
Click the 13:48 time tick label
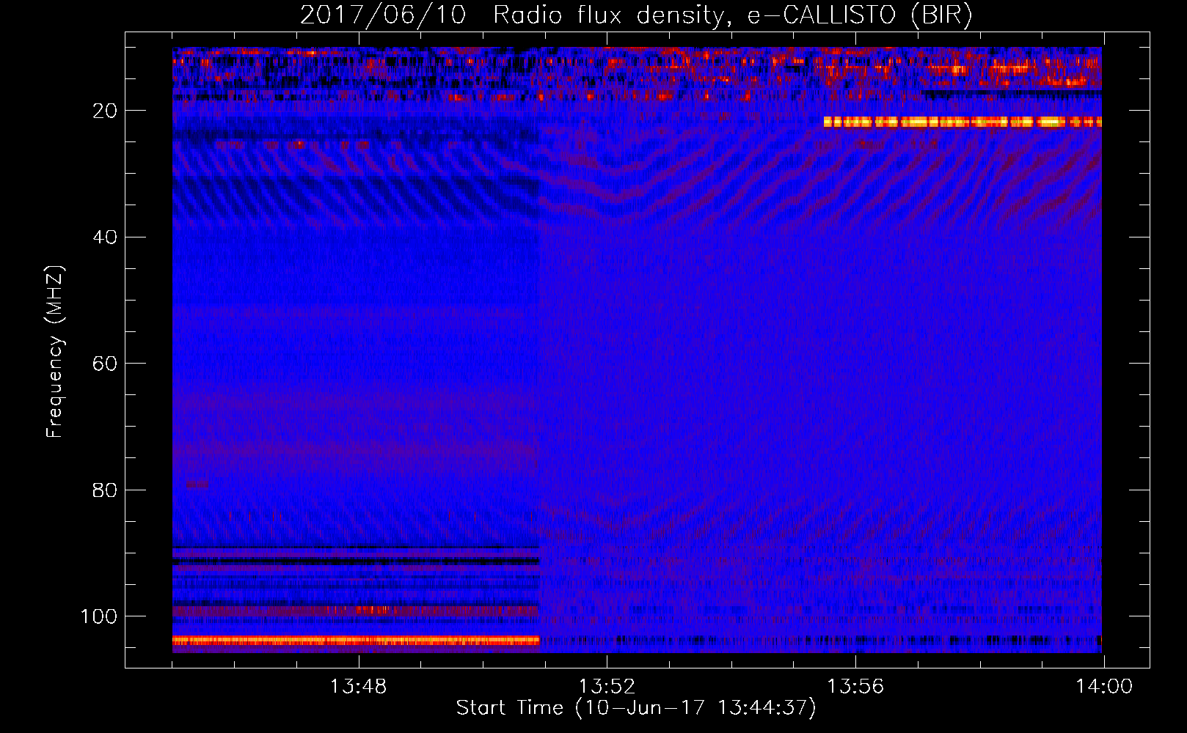click(x=358, y=687)
